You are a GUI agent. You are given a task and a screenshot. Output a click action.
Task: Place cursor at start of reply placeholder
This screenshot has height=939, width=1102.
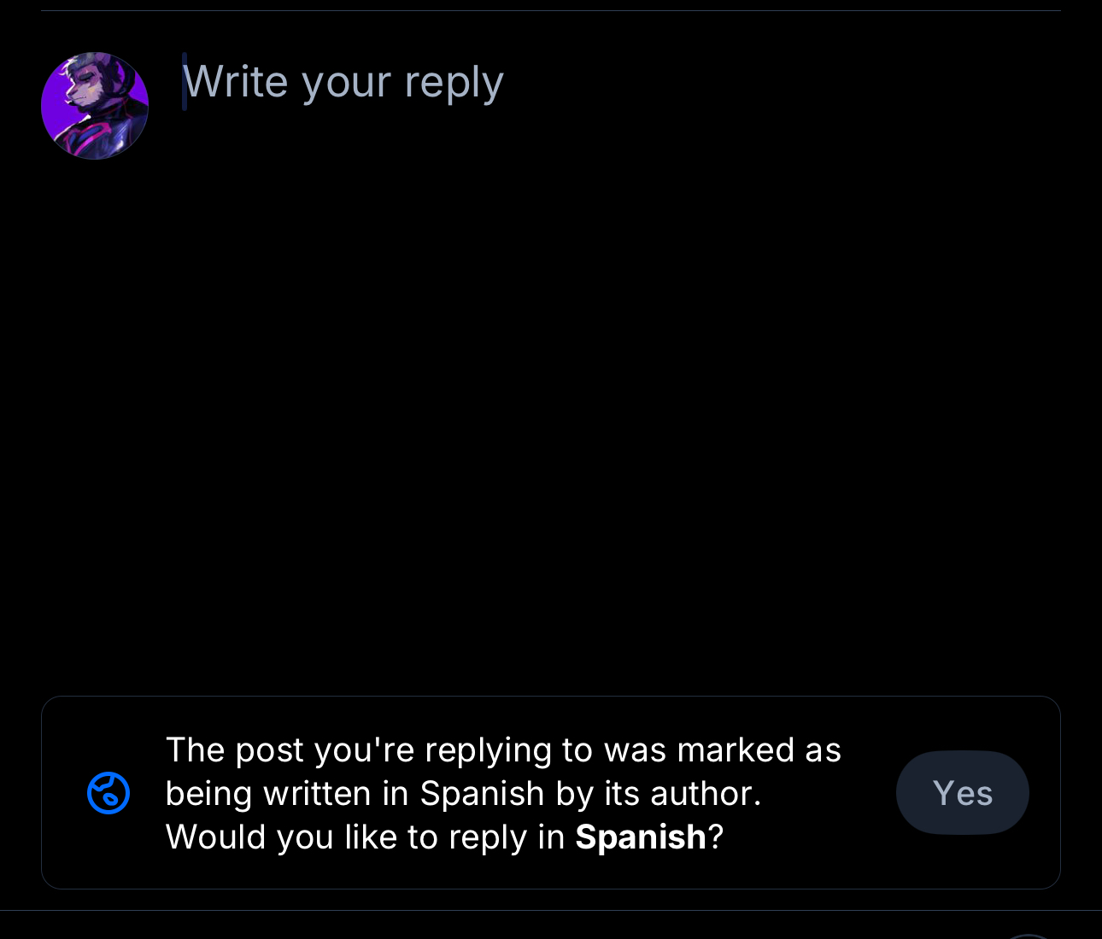point(185,83)
